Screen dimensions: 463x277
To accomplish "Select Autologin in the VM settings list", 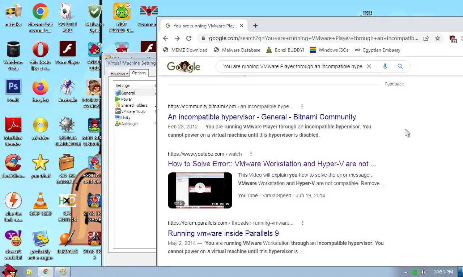I will click(x=126, y=124).
